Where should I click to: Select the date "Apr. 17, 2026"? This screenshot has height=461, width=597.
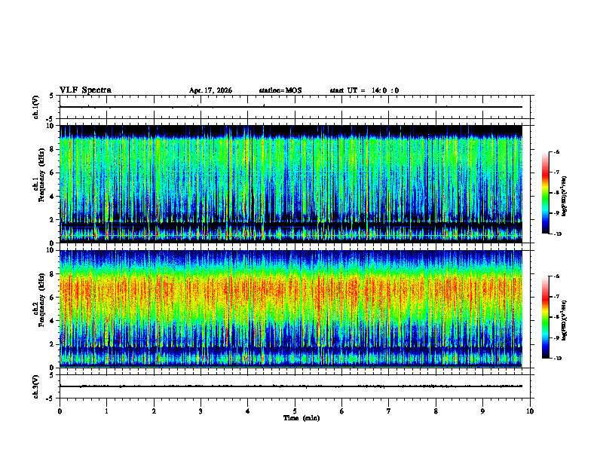point(210,90)
